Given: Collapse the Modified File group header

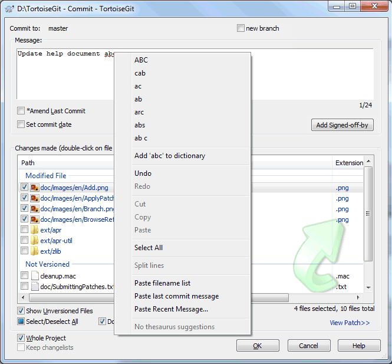Looking at the screenshot, I should coord(46,176).
